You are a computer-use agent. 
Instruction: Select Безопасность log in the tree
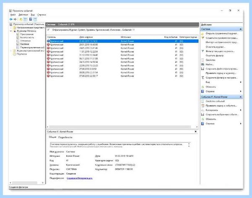pyautogui.click(x=27, y=37)
